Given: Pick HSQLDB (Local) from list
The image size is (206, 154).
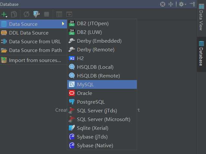Looking at the screenshot, I should [102, 67].
